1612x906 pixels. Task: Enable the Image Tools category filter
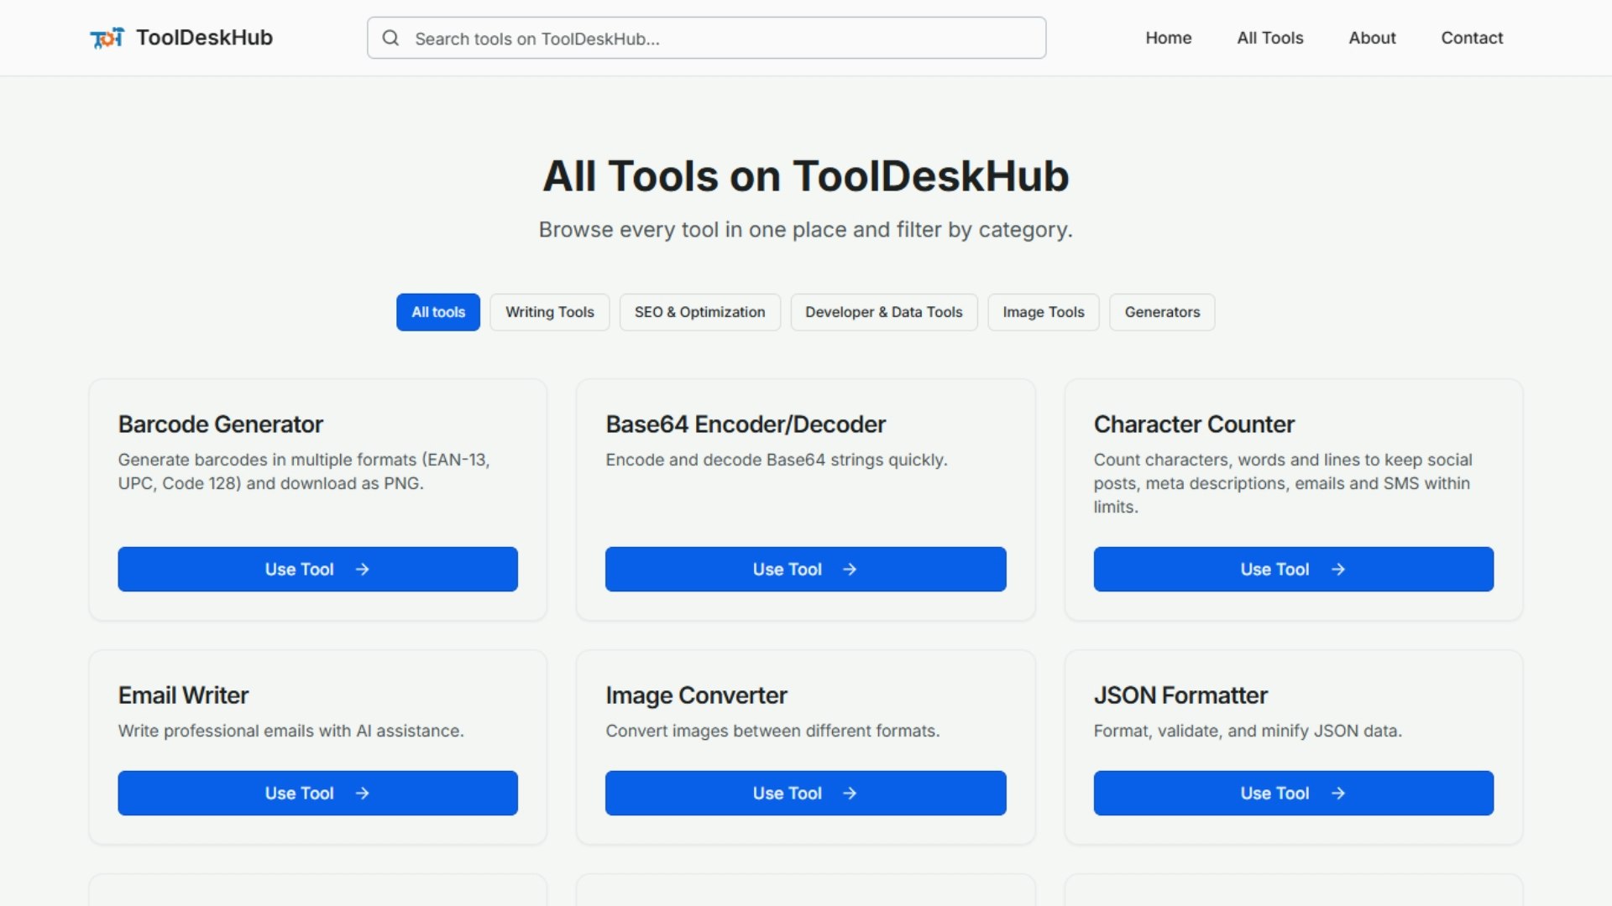click(x=1043, y=312)
